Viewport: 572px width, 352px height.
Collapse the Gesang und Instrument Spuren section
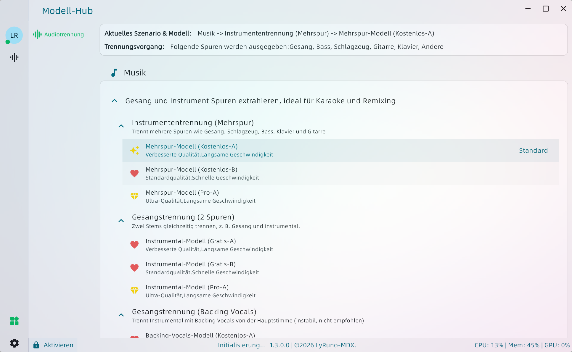click(x=115, y=101)
